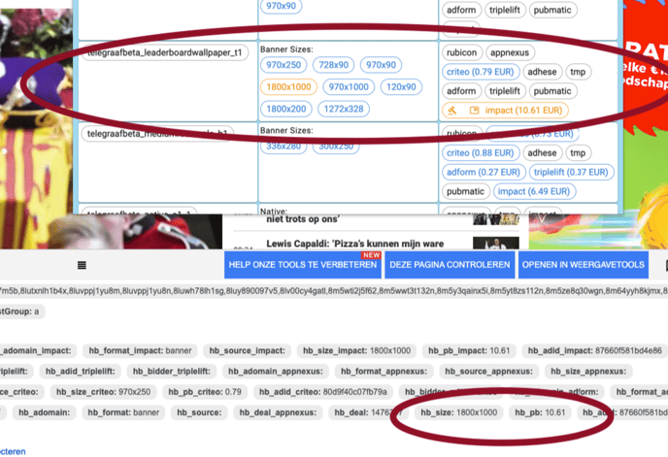Pick the 120x90 banner size chip
668x457 pixels.
(x=399, y=87)
